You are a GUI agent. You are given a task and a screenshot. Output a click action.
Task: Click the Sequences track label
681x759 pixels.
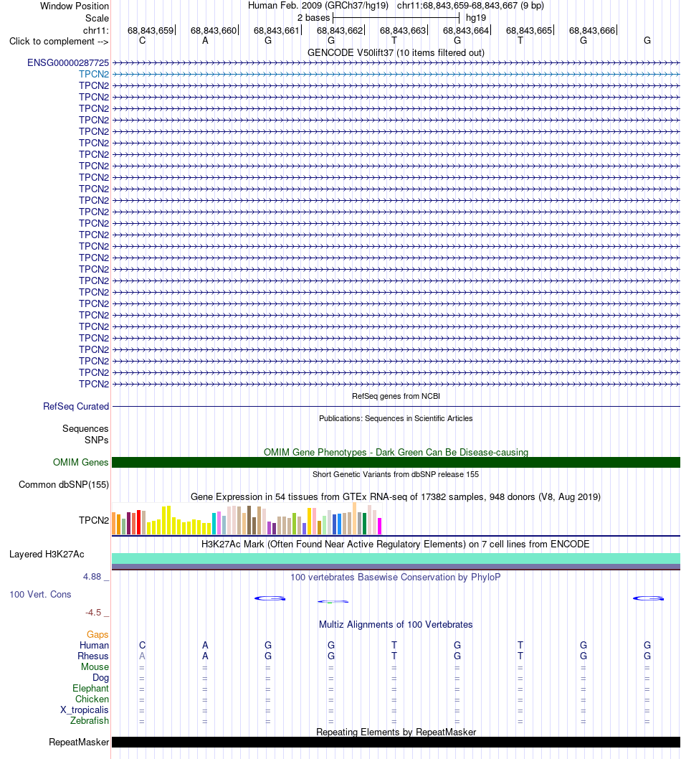point(85,429)
